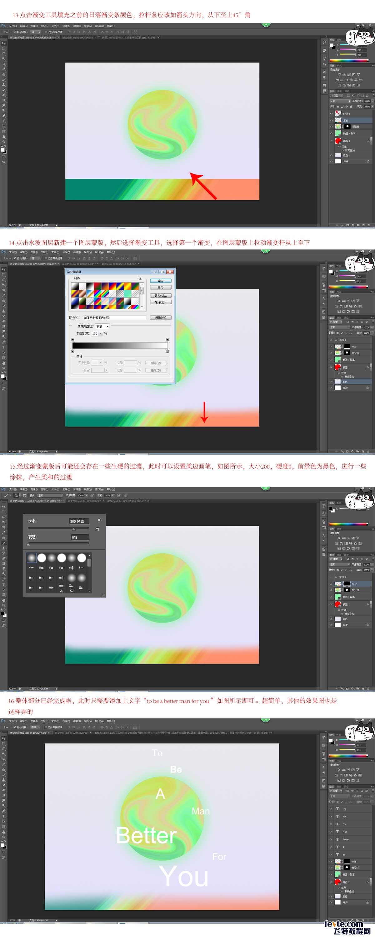The image size is (375, 939).
Task: Click the 水波 layer mask thumbnail in step 16
Action: coord(347,861)
